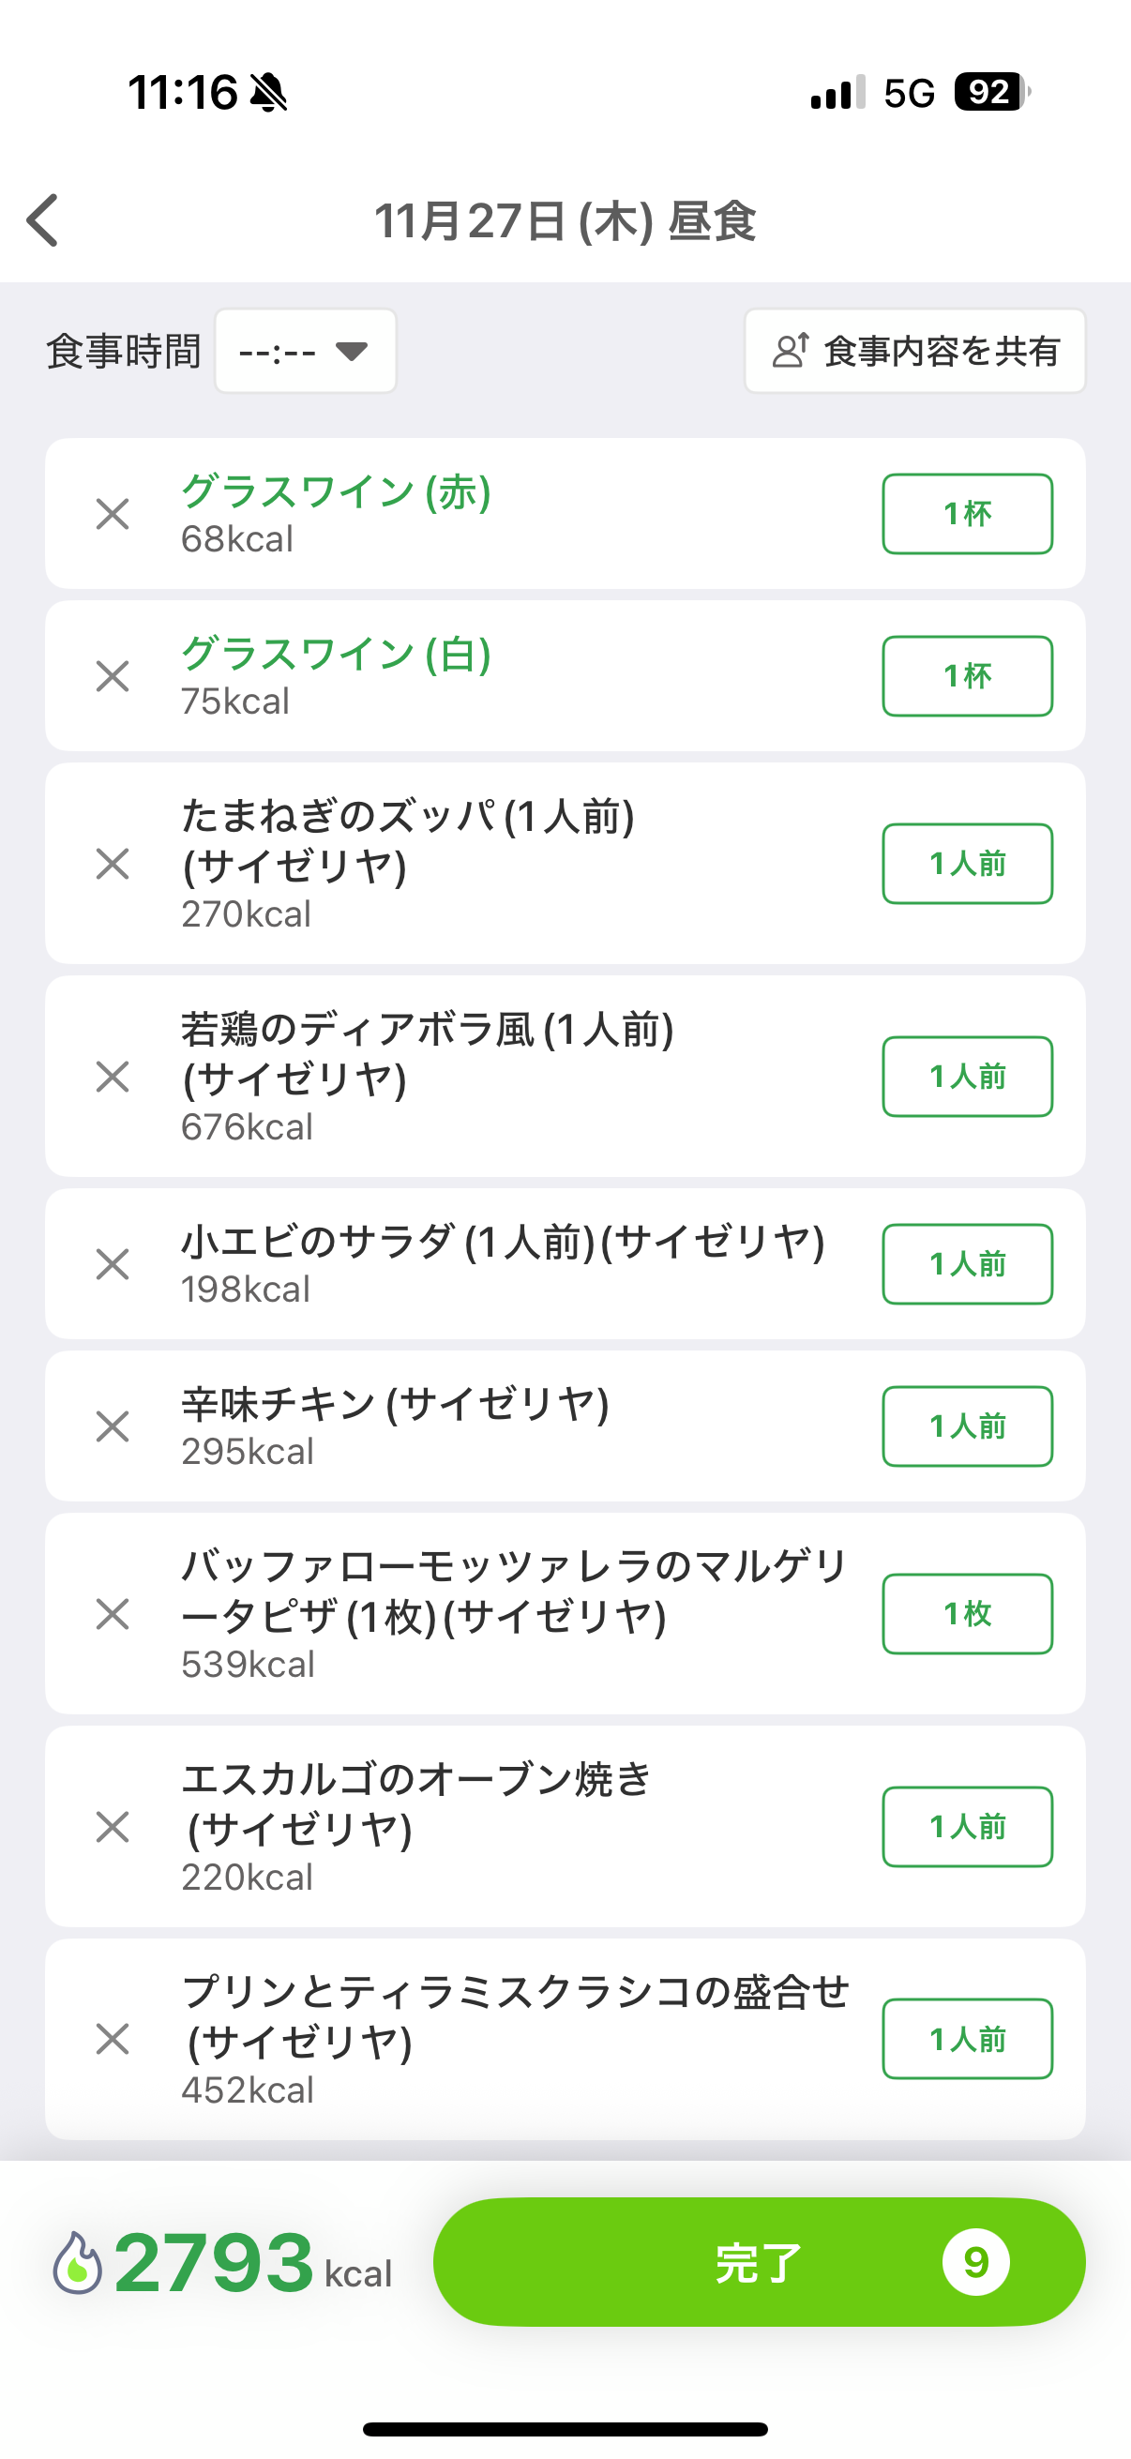
Task: Delete 若鶏のディアボラ風 with the X icon
Action: [113, 1077]
